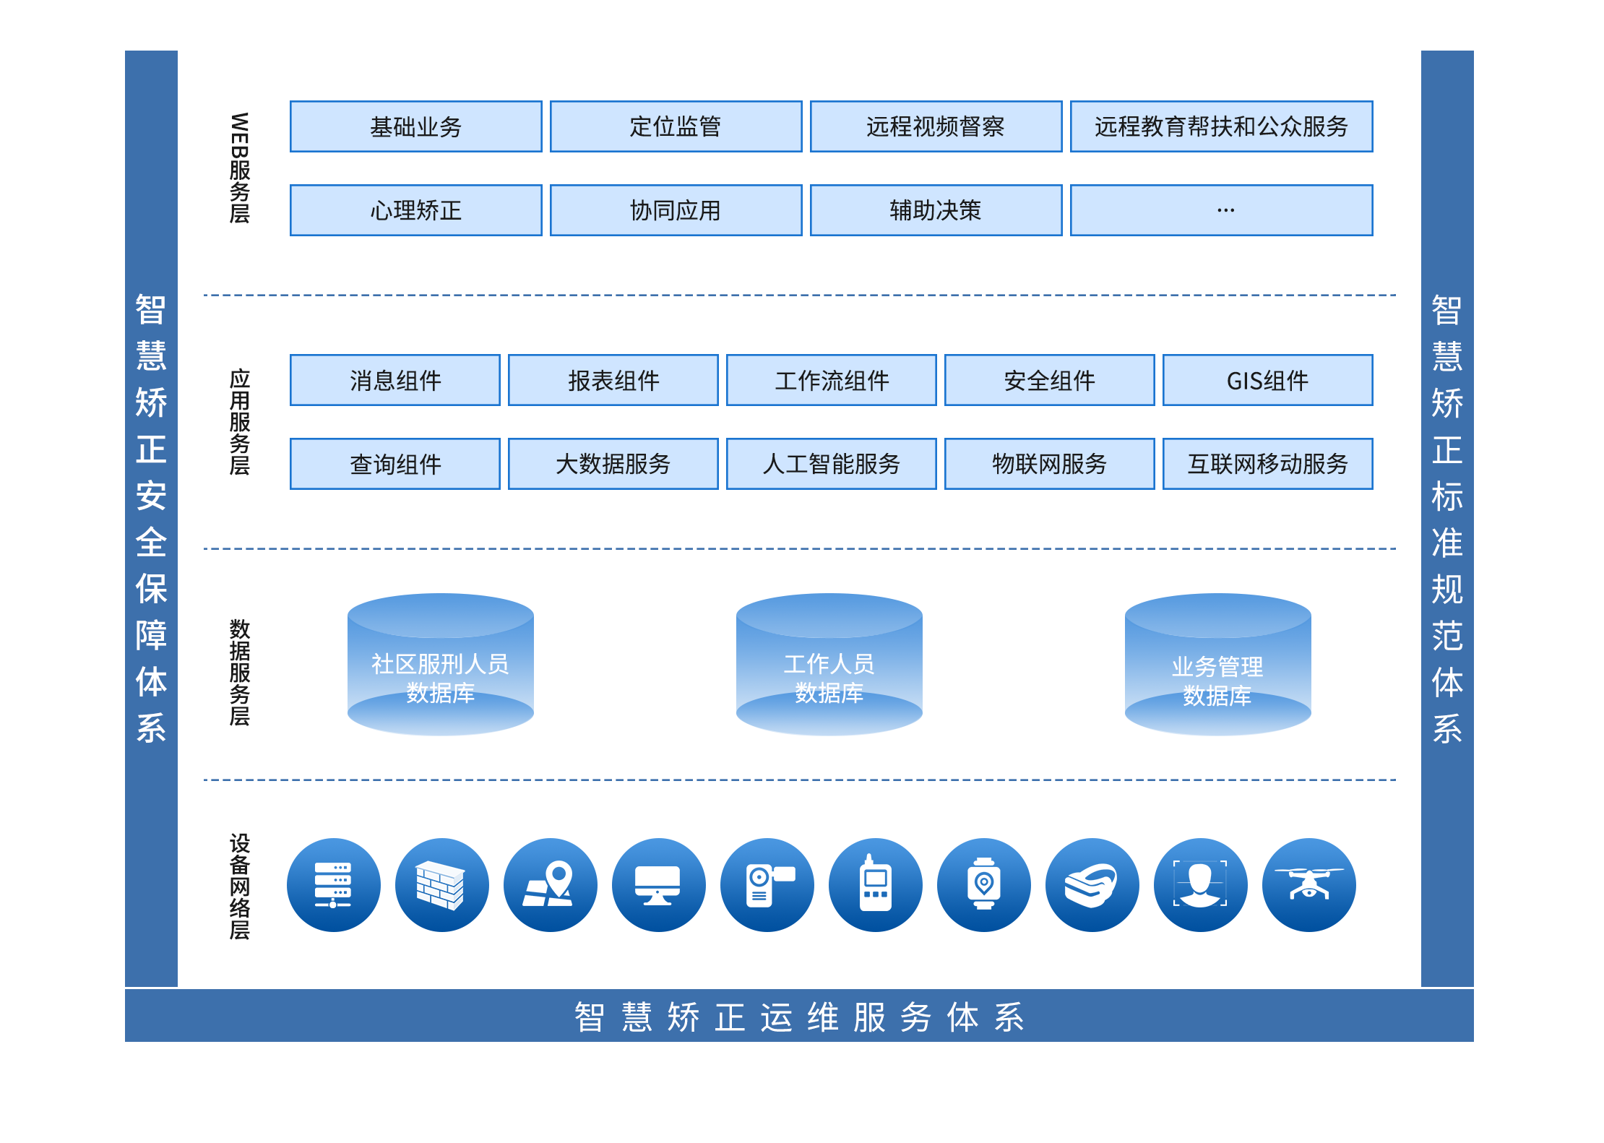
Task: Select the 消息组件 box
Action: [x=395, y=380]
